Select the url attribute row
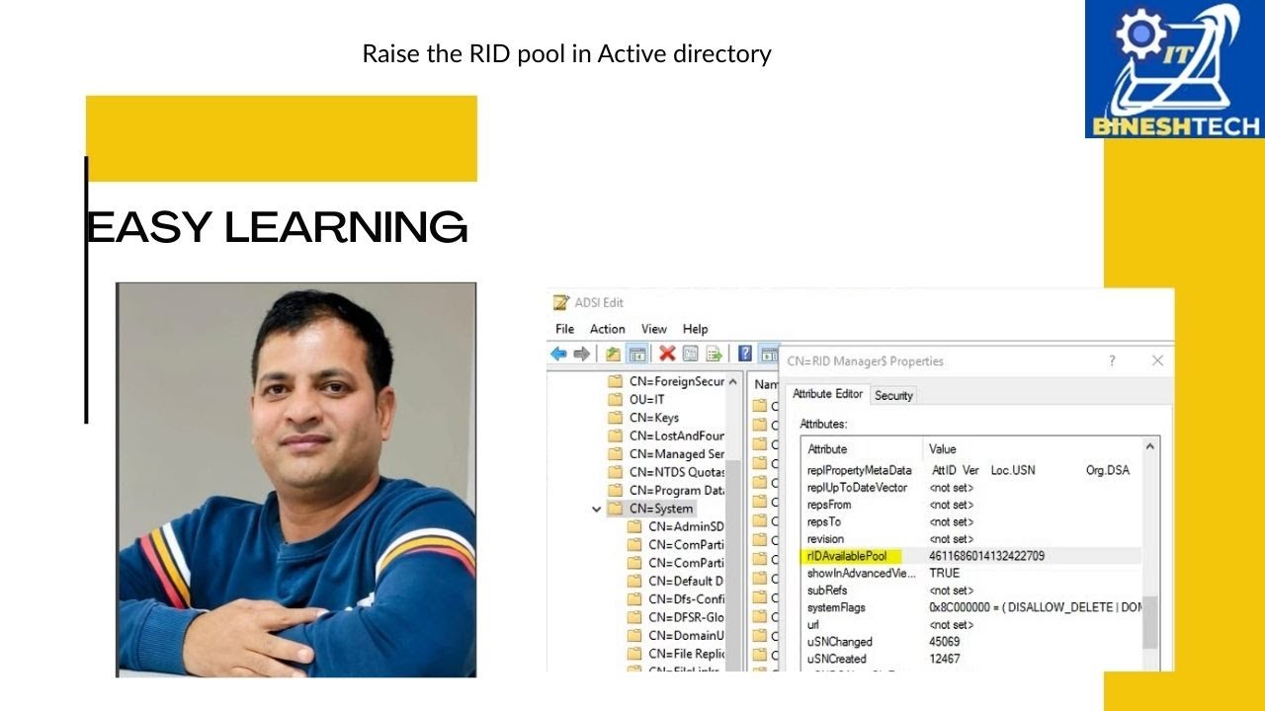 coord(971,624)
